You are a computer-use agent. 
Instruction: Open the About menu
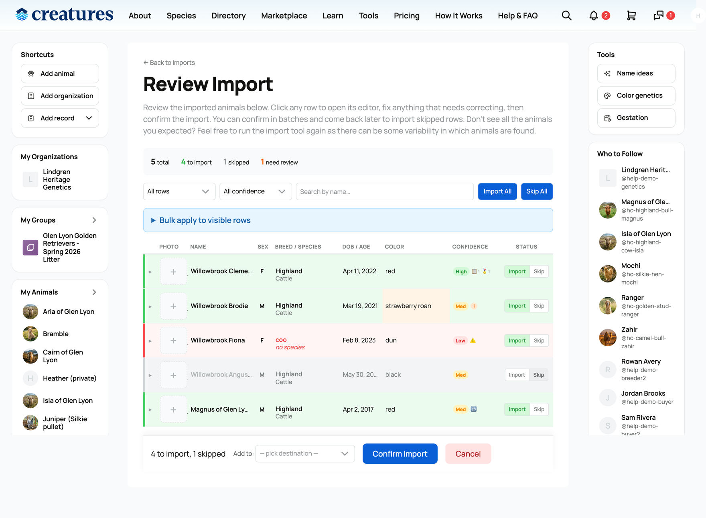point(140,16)
